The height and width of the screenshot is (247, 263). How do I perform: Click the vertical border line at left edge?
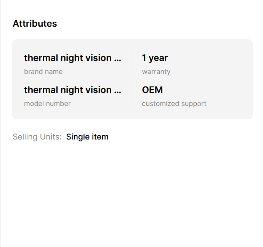[x=0, y=124]
